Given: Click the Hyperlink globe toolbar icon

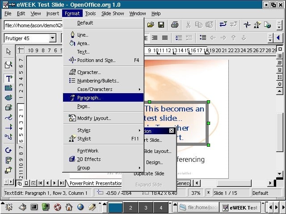Looking at the screenshot, I should tap(267, 25).
